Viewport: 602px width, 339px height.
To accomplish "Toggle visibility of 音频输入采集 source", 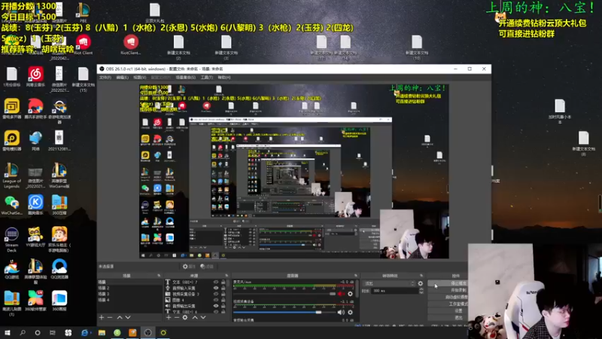I will pyautogui.click(x=216, y=288).
